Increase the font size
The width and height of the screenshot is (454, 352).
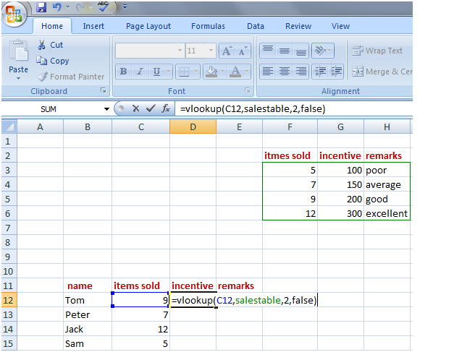coord(227,51)
